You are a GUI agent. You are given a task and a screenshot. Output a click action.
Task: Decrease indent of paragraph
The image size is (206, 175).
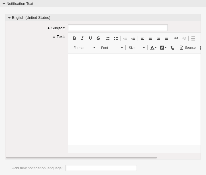tap(125, 38)
